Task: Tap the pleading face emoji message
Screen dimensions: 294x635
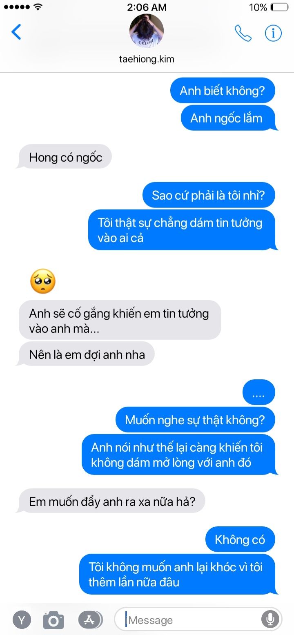Action: [43, 281]
